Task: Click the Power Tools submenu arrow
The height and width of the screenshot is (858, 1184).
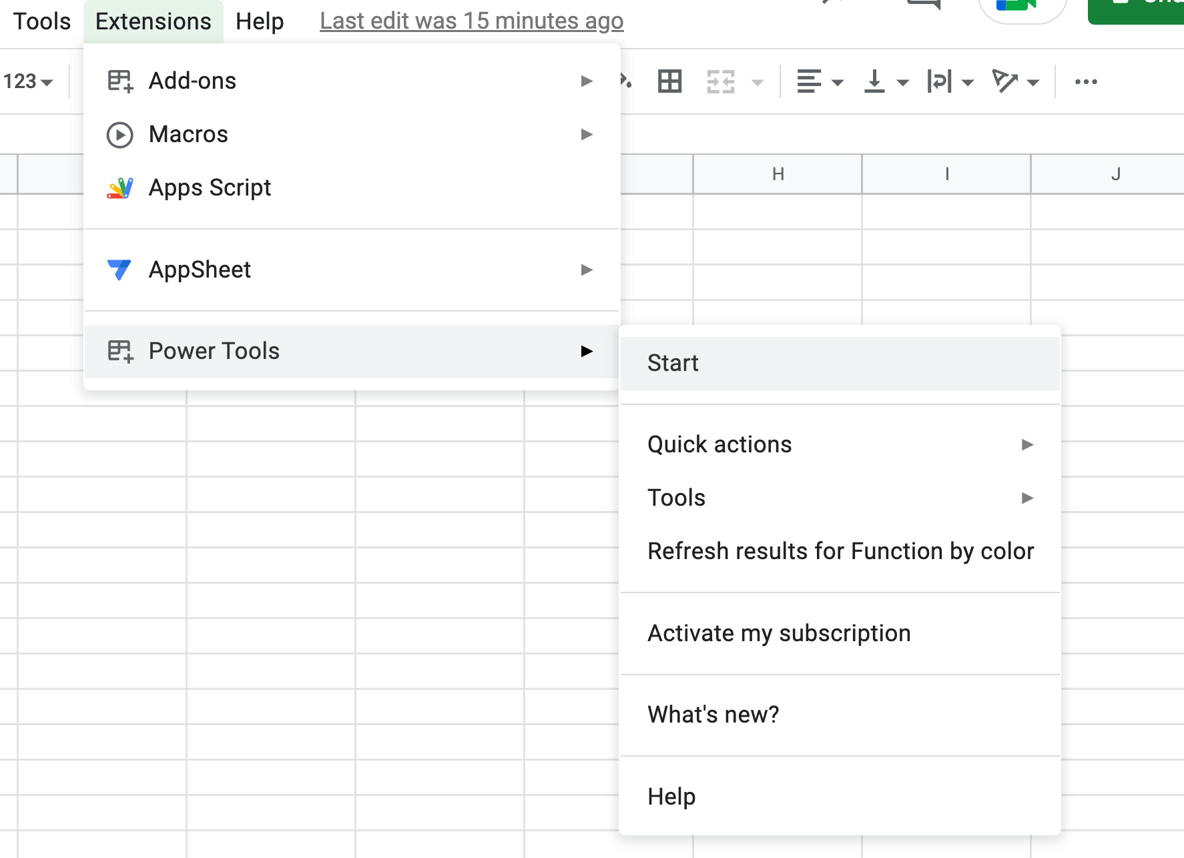Action: (587, 351)
